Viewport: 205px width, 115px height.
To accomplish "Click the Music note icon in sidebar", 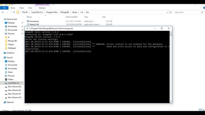I will 6,72.
